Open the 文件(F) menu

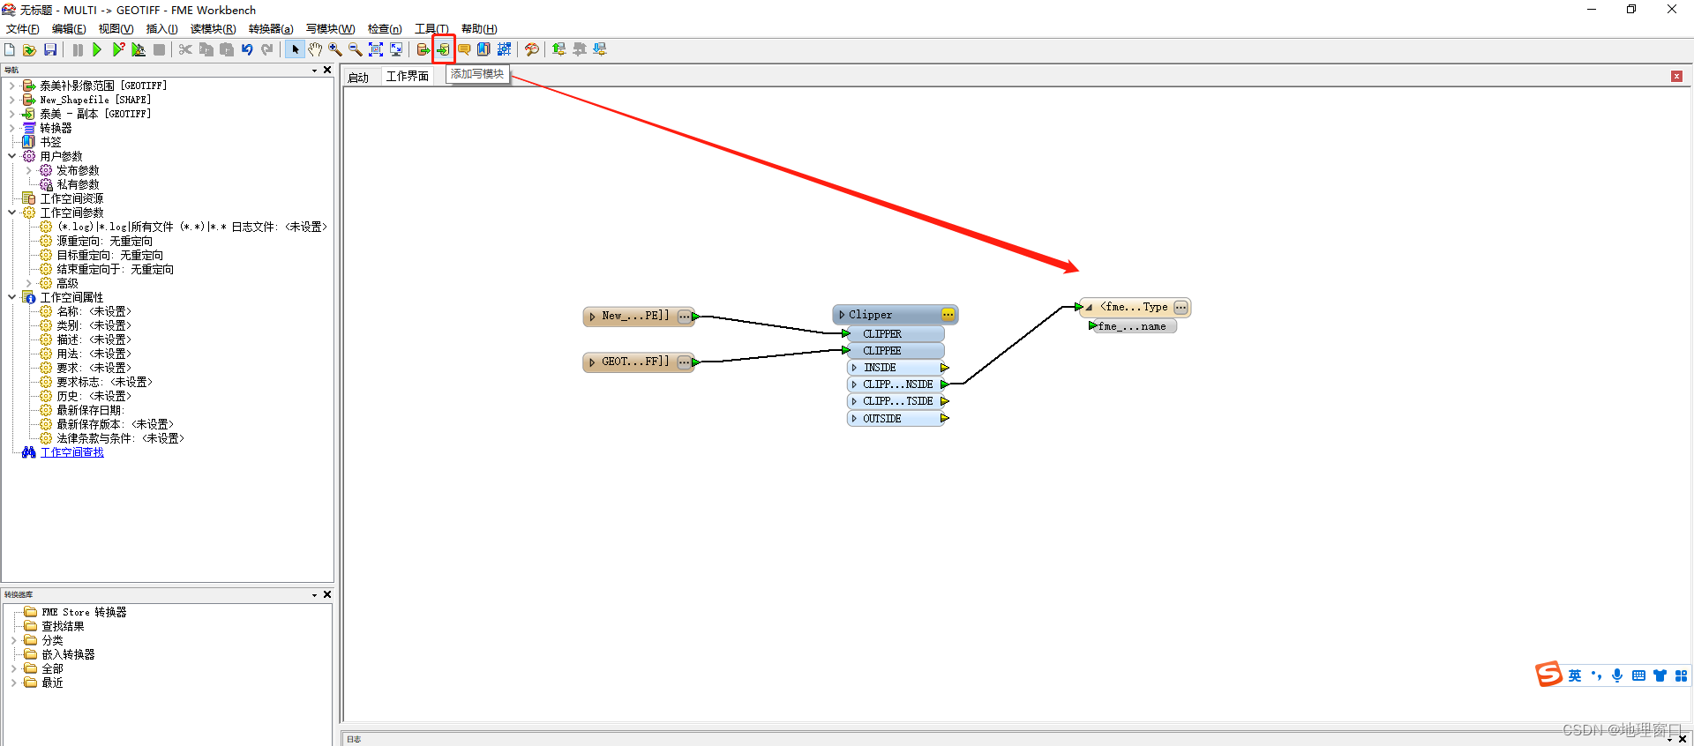click(22, 29)
